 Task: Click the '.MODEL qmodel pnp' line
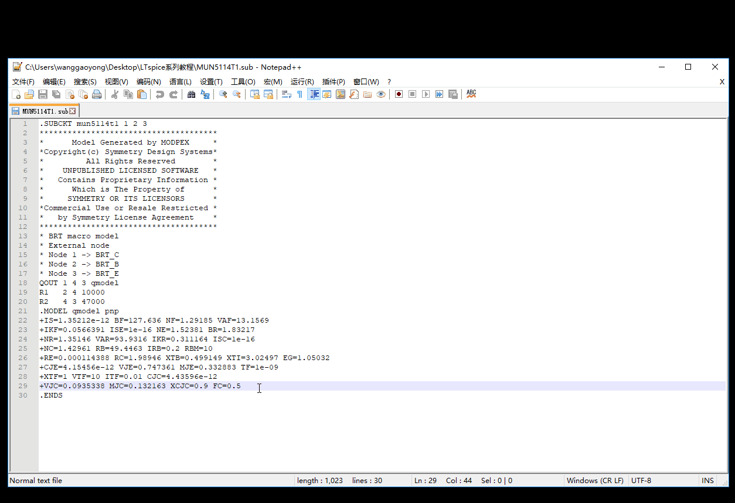[x=79, y=311]
